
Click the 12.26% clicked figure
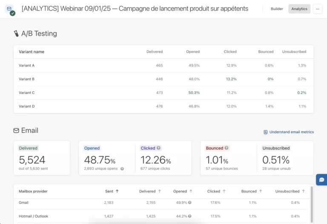pyautogui.click(x=156, y=160)
